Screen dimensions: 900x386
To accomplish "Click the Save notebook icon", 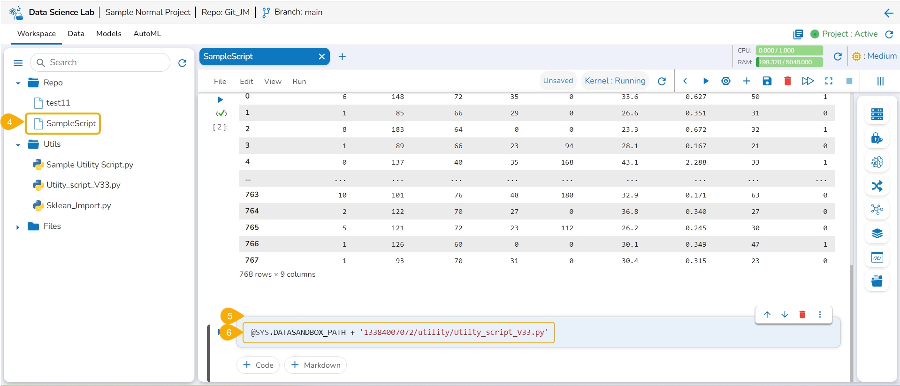I will click(x=767, y=81).
